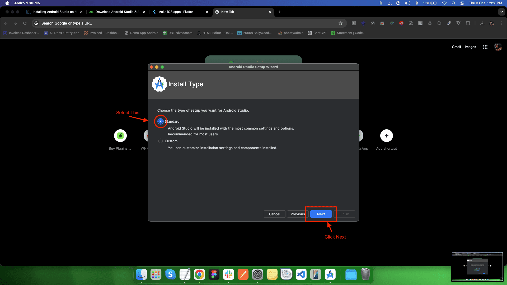Open Figma from the Dock
This screenshot has height=285, width=507.
click(214, 274)
